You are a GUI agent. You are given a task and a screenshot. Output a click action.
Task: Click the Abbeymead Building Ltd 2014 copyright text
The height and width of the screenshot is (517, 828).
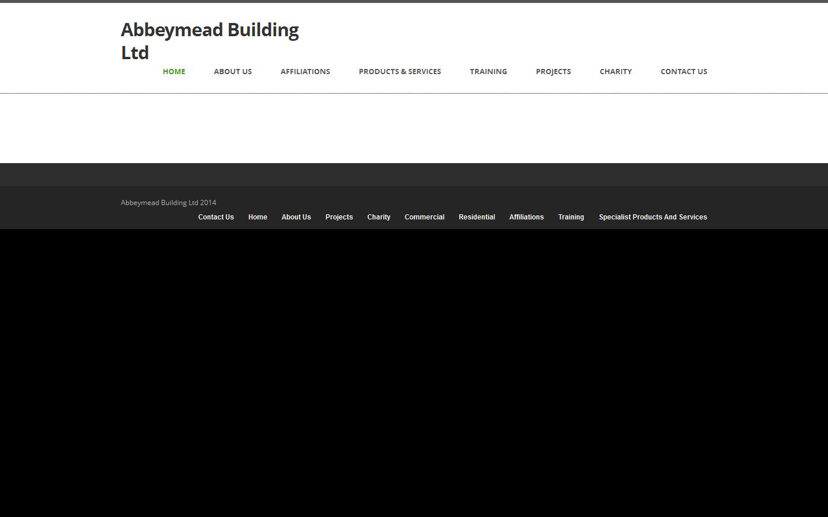[x=168, y=203]
